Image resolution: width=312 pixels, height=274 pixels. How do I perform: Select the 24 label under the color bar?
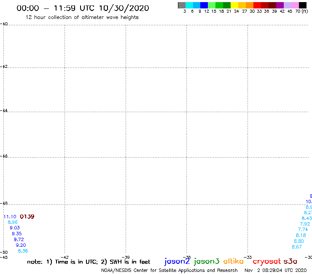pos(237,11)
